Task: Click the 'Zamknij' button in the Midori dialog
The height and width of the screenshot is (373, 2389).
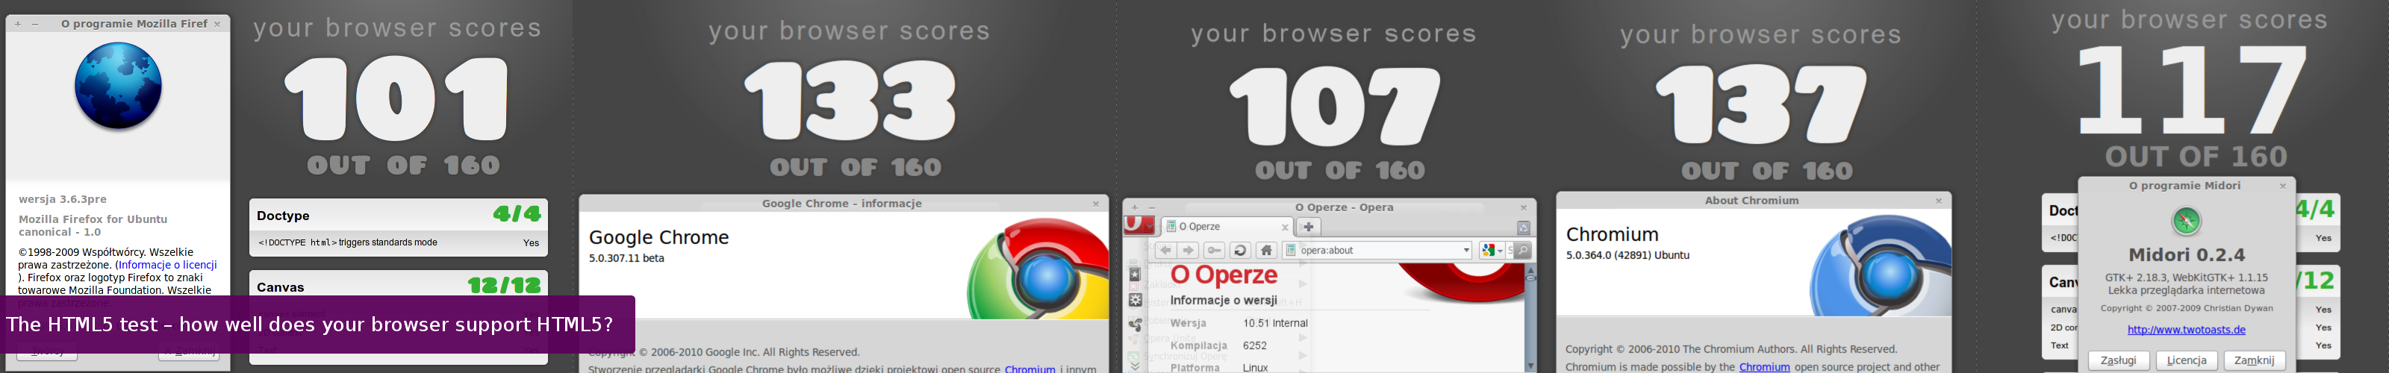Action: coord(2255,360)
